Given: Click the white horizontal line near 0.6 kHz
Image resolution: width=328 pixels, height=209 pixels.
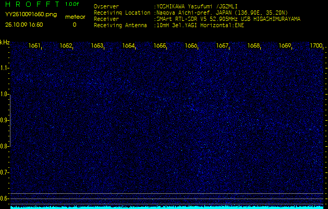Looking at the screenshot, I should click(167, 194).
